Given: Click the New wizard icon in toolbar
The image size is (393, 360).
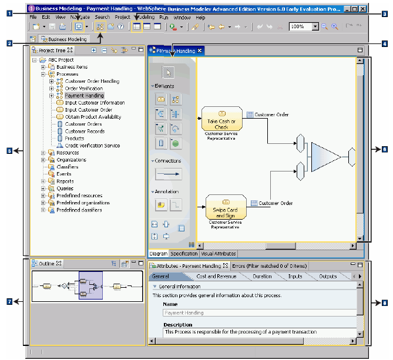Looking at the screenshot, I should tap(36, 26).
